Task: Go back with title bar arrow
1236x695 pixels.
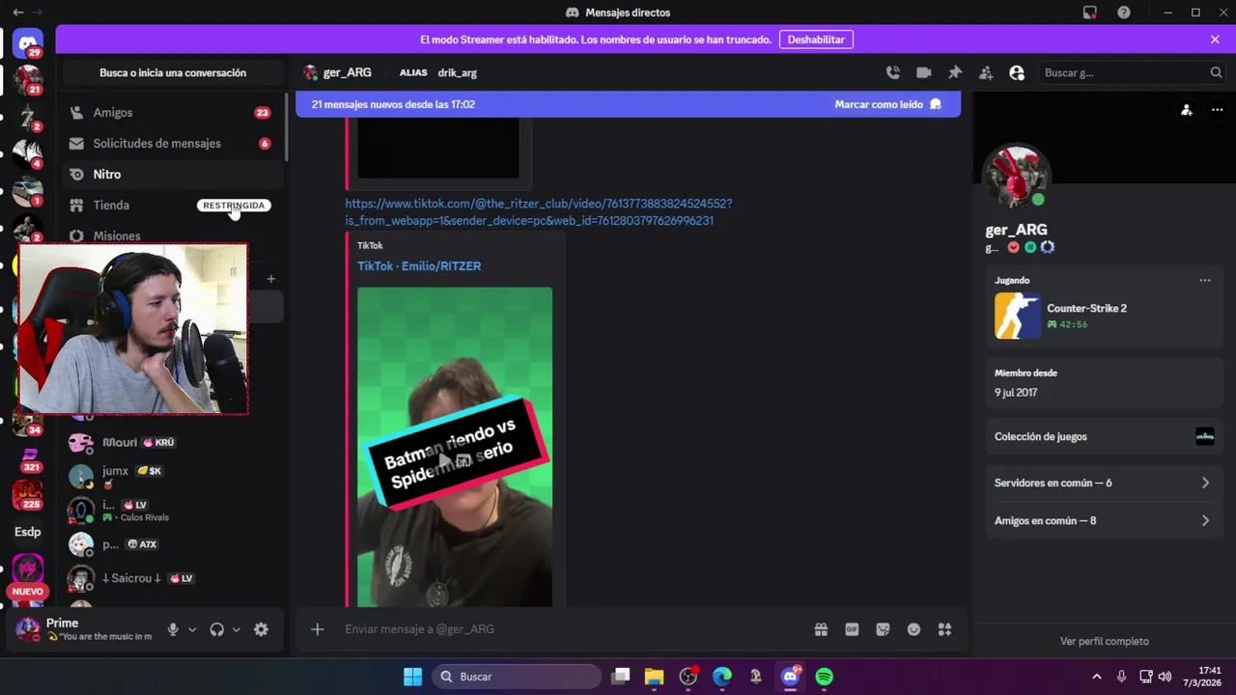Action: pyautogui.click(x=18, y=13)
